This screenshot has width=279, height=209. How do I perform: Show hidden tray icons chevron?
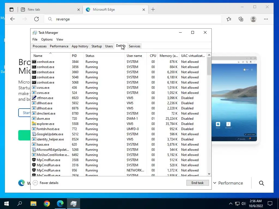click(231, 204)
